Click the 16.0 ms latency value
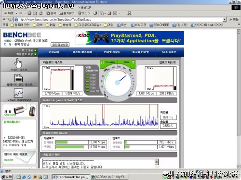 [x=168, y=117]
